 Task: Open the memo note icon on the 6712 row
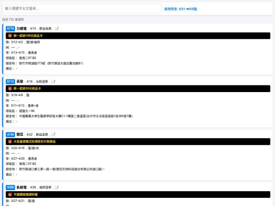pyautogui.click(x=53, y=81)
